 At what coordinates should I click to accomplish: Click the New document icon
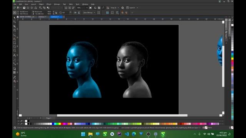(15, 8)
